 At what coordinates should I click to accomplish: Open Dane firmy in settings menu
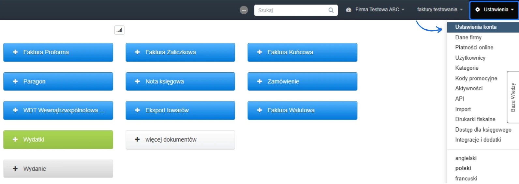tap(468, 37)
